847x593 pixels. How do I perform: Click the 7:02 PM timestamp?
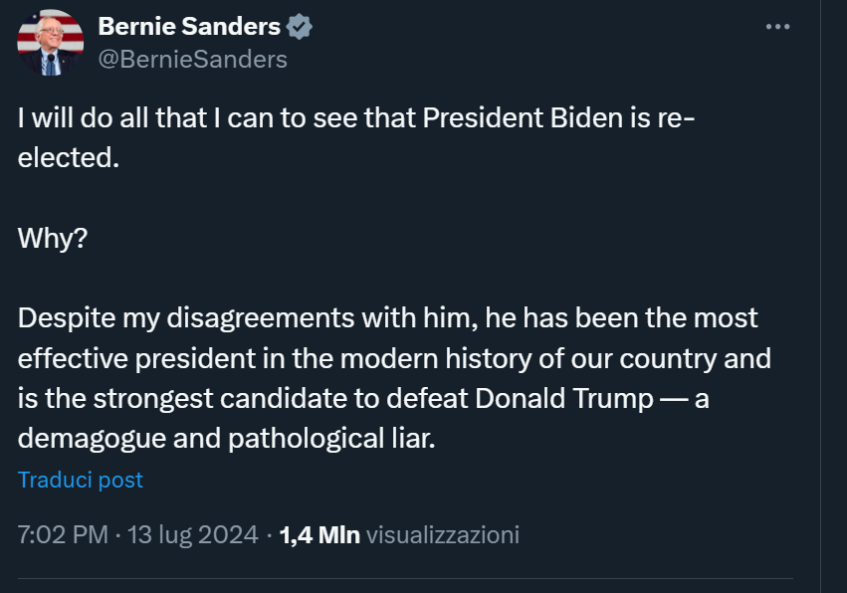pos(63,534)
